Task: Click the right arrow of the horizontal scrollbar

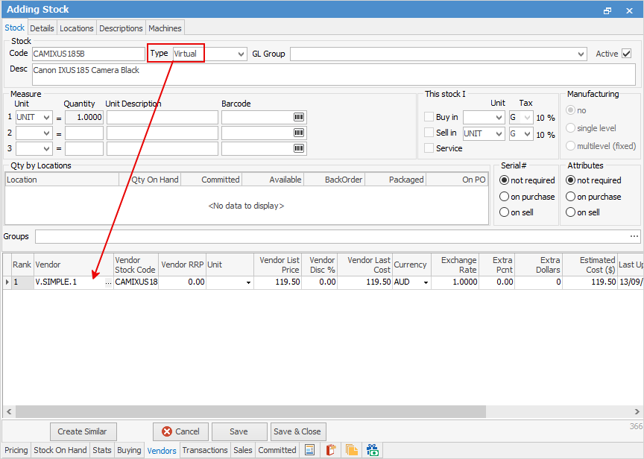Action: click(x=637, y=411)
